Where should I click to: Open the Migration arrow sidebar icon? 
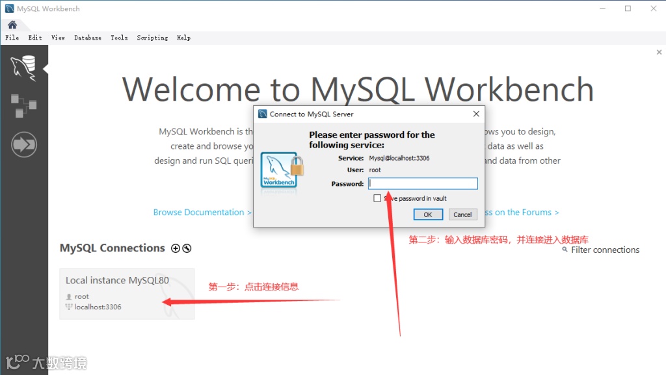click(x=24, y=145)
